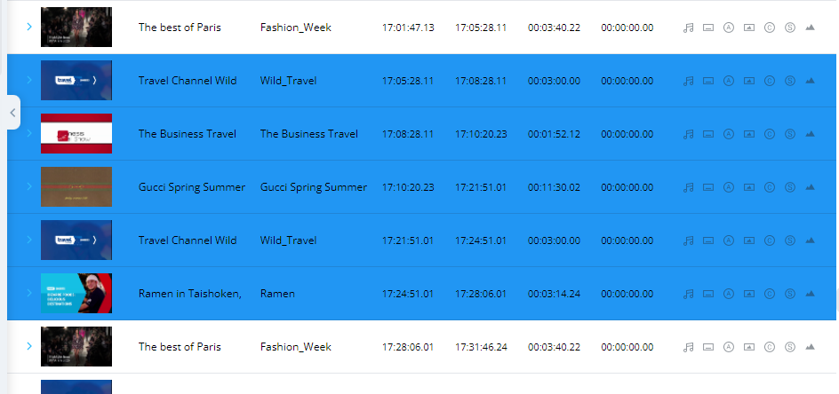
Task: Click the music note icon in Ramen row
Action: point(688,294)
